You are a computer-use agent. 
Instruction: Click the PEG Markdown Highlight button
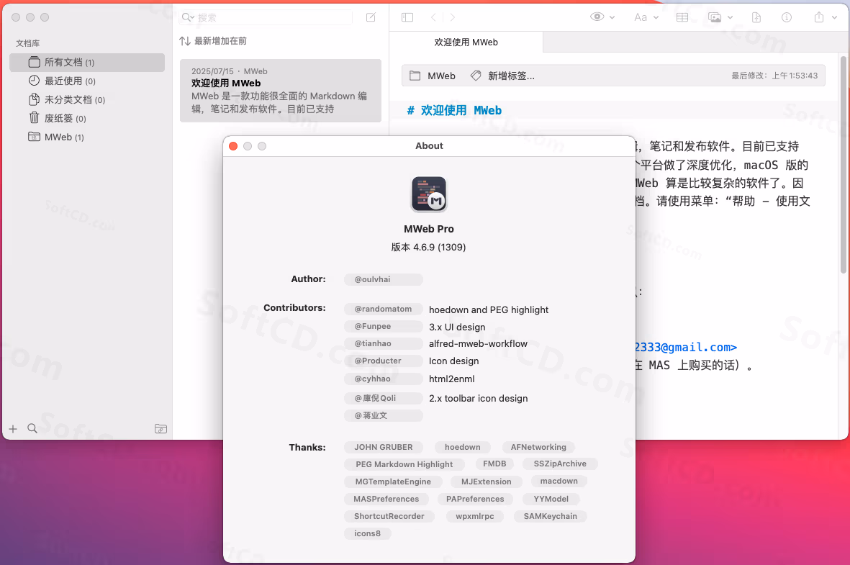pos(404,465)
